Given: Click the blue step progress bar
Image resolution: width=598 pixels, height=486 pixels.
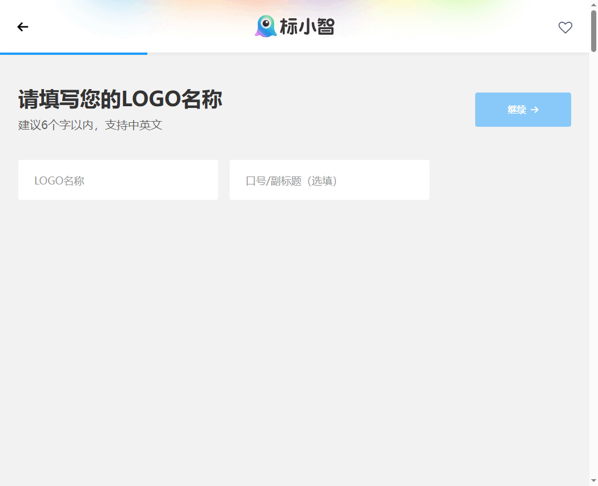Looking at the screenshot, I should [73, 54].
